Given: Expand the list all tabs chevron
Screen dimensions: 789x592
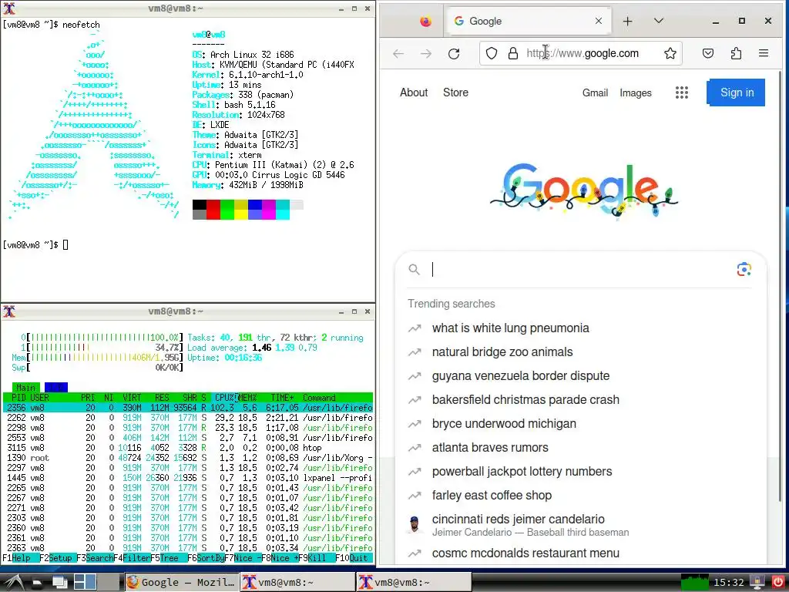Looking at the screenshot, I should point(659,21).
